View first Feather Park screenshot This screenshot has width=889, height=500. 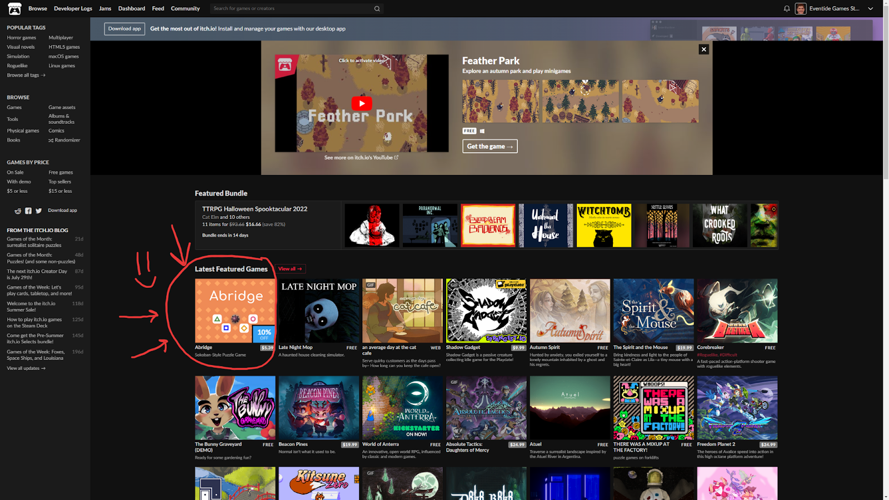pos(501,101)
